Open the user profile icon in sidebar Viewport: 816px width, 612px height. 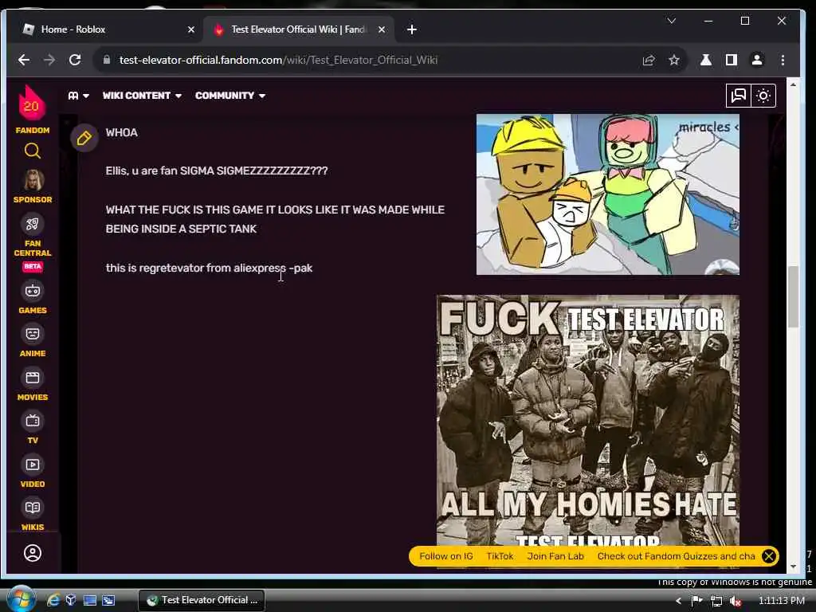point(32,553)
